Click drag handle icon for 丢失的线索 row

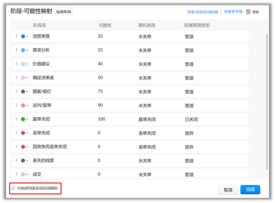coord(16,160)
